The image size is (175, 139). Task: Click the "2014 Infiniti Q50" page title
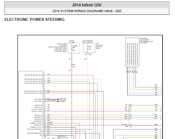coord(87,5)
